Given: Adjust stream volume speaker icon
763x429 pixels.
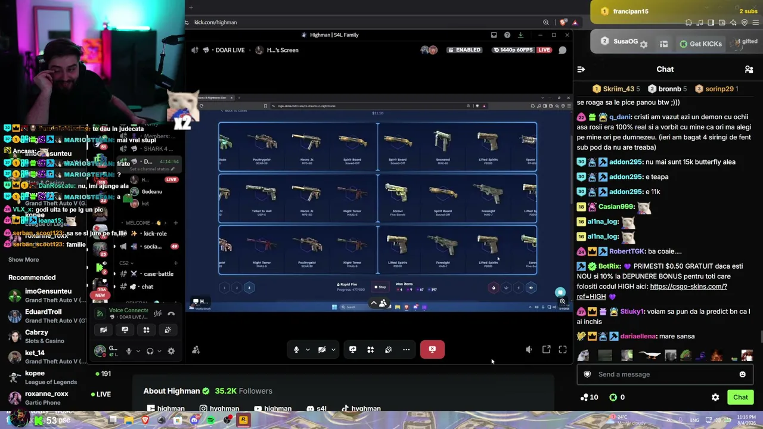Looking at the screenshot, I should (529, 350).
